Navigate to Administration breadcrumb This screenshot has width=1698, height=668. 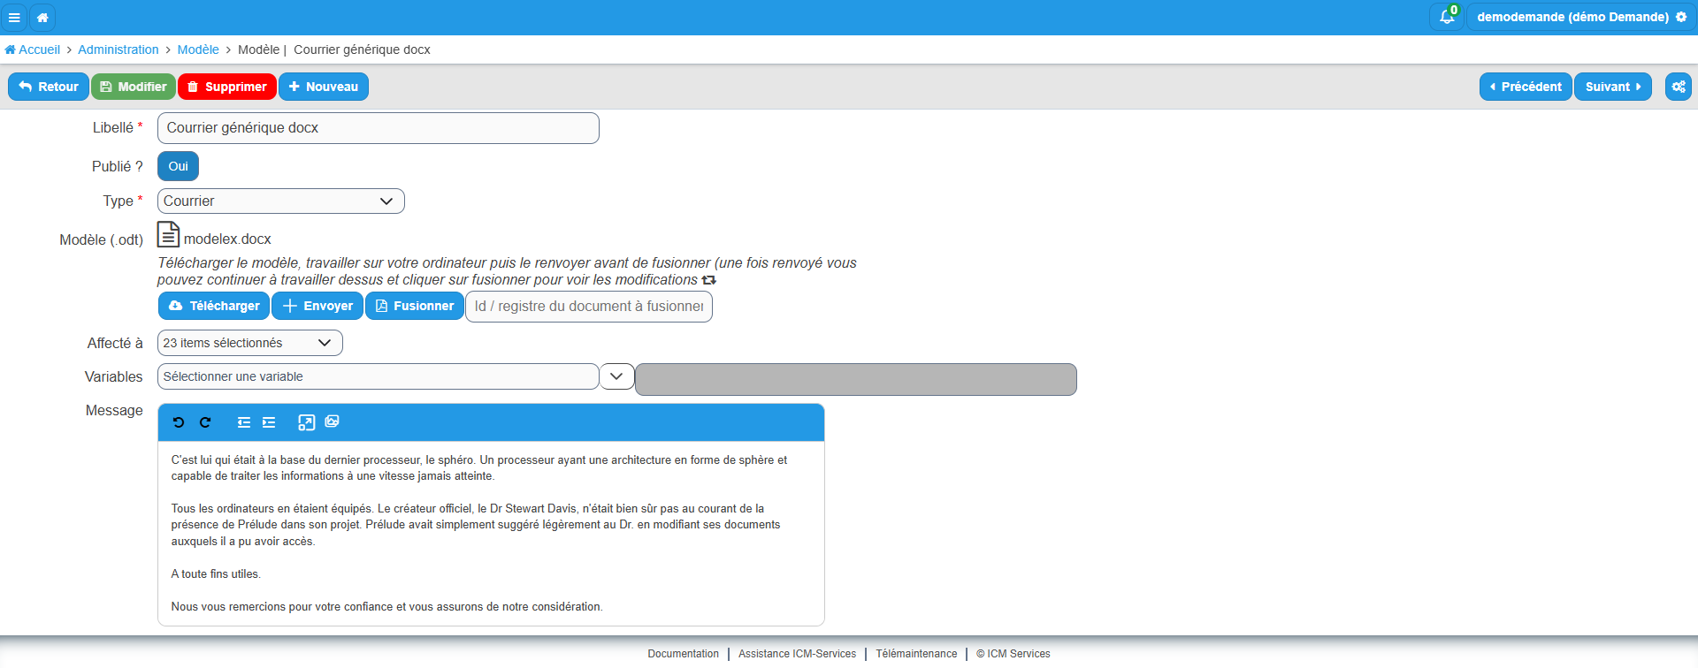pyautogui.click(x=119, y=49)
